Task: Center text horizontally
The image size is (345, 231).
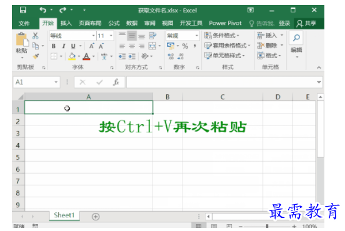Action: 132,46
